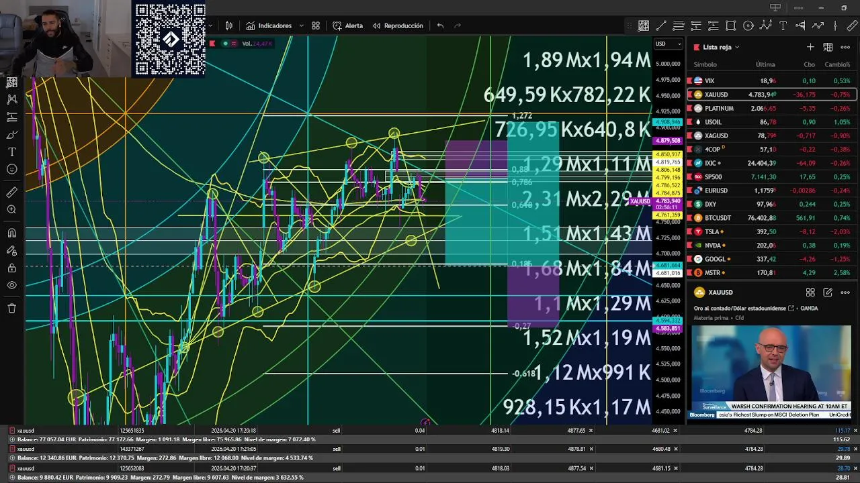
Task: Pick the Text tool in favorites bar
Action: [783, 25]
